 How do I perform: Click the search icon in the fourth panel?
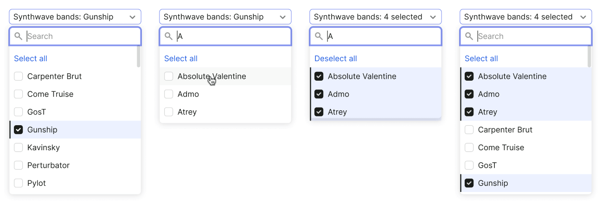tap(469, 36)
